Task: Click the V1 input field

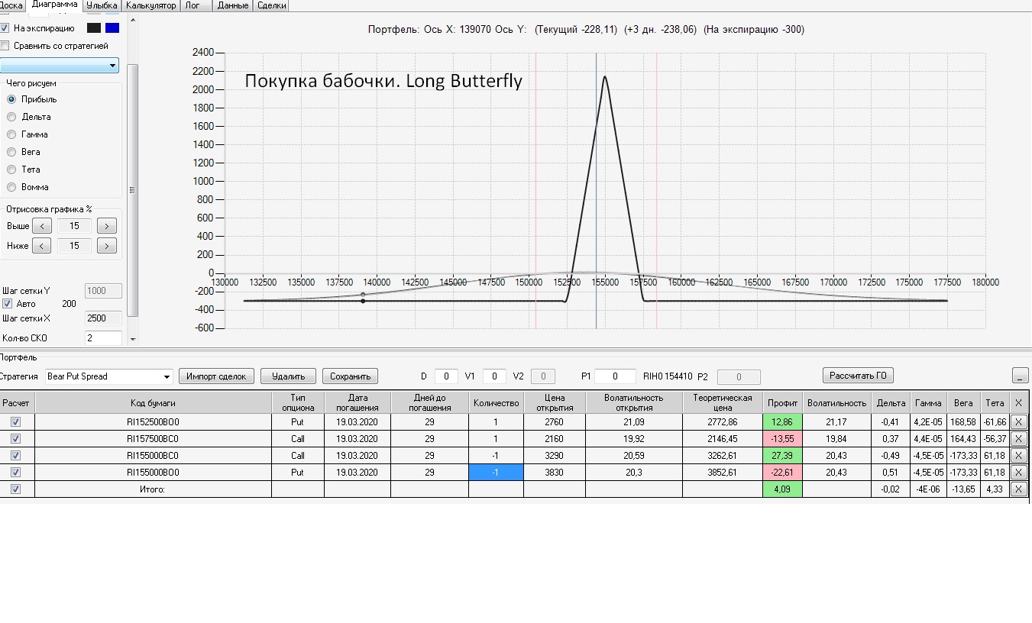Action: (494, 376)
